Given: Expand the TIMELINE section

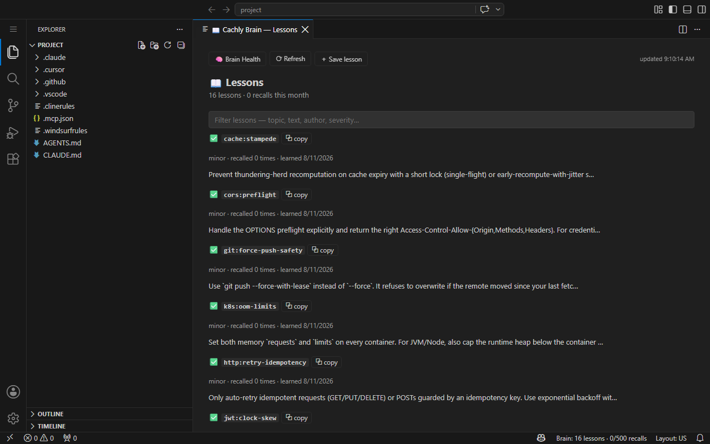Looking at the screenshot, I should click(x=109, y=426).
